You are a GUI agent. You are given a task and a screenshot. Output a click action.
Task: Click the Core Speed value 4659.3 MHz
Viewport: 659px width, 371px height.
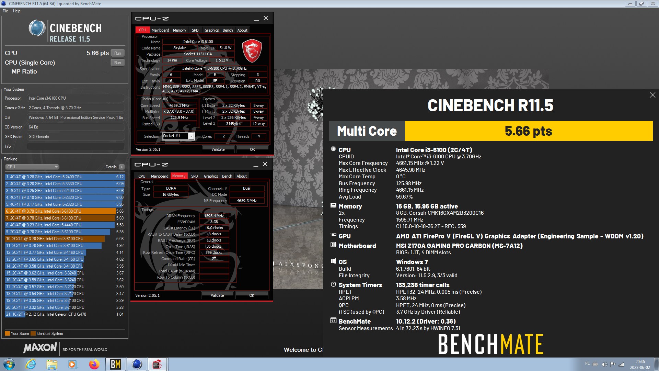(179, 105)
